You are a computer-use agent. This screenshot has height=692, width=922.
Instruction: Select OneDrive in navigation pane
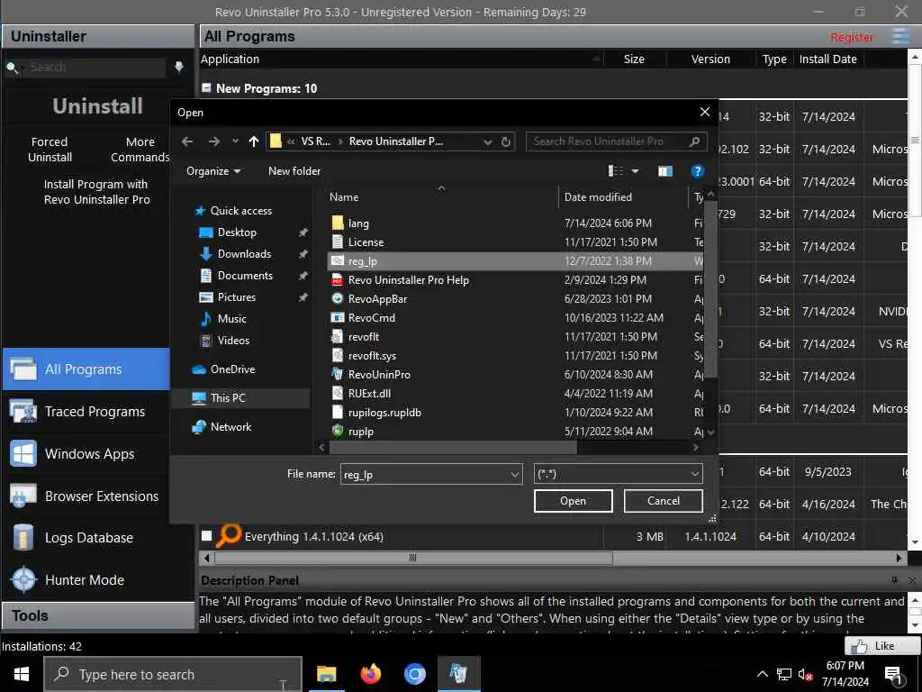223,369
